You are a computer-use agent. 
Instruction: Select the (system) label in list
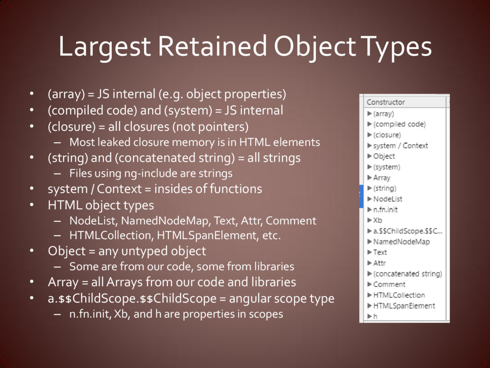point(387,167)
